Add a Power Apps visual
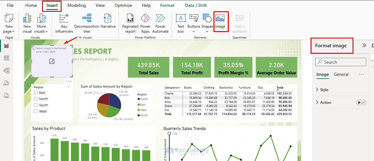Image resolution: width=374 pixels, height=161 pixels. tap(145, 23)
